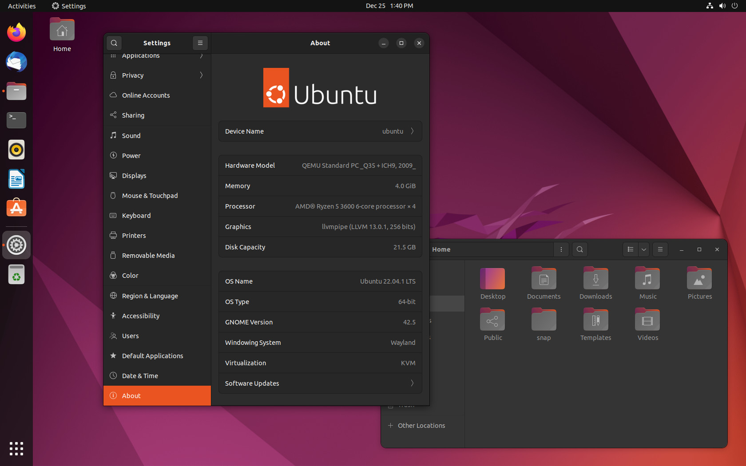Open view options dropdown in Files
Image resolution: width=746 pixels, height=466 pixels.
tap(644, 249)
